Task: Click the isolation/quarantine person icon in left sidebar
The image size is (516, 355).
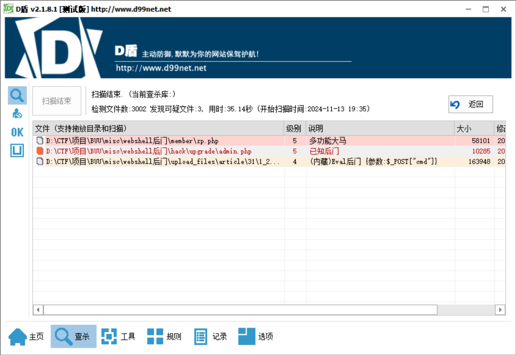Action: (x=16, y=113)
